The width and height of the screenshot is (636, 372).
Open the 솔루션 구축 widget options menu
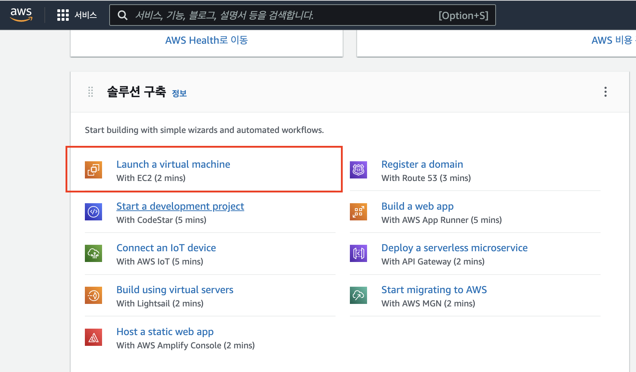[605, 92]
